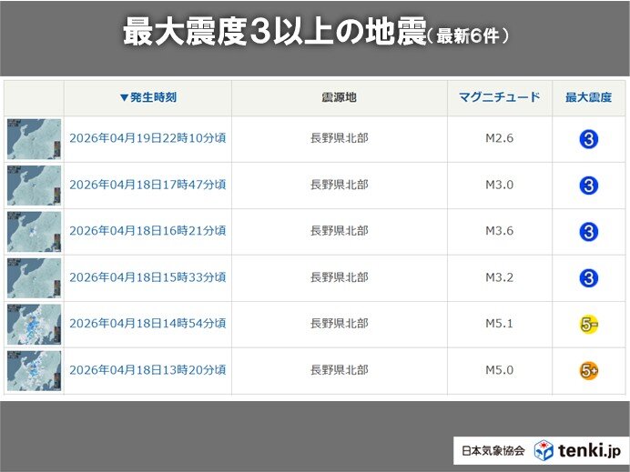Image resolution: width=630 pixels, height=472 pixels.
Task: Sort by 最大震度 column header
Action: point(589,97)
